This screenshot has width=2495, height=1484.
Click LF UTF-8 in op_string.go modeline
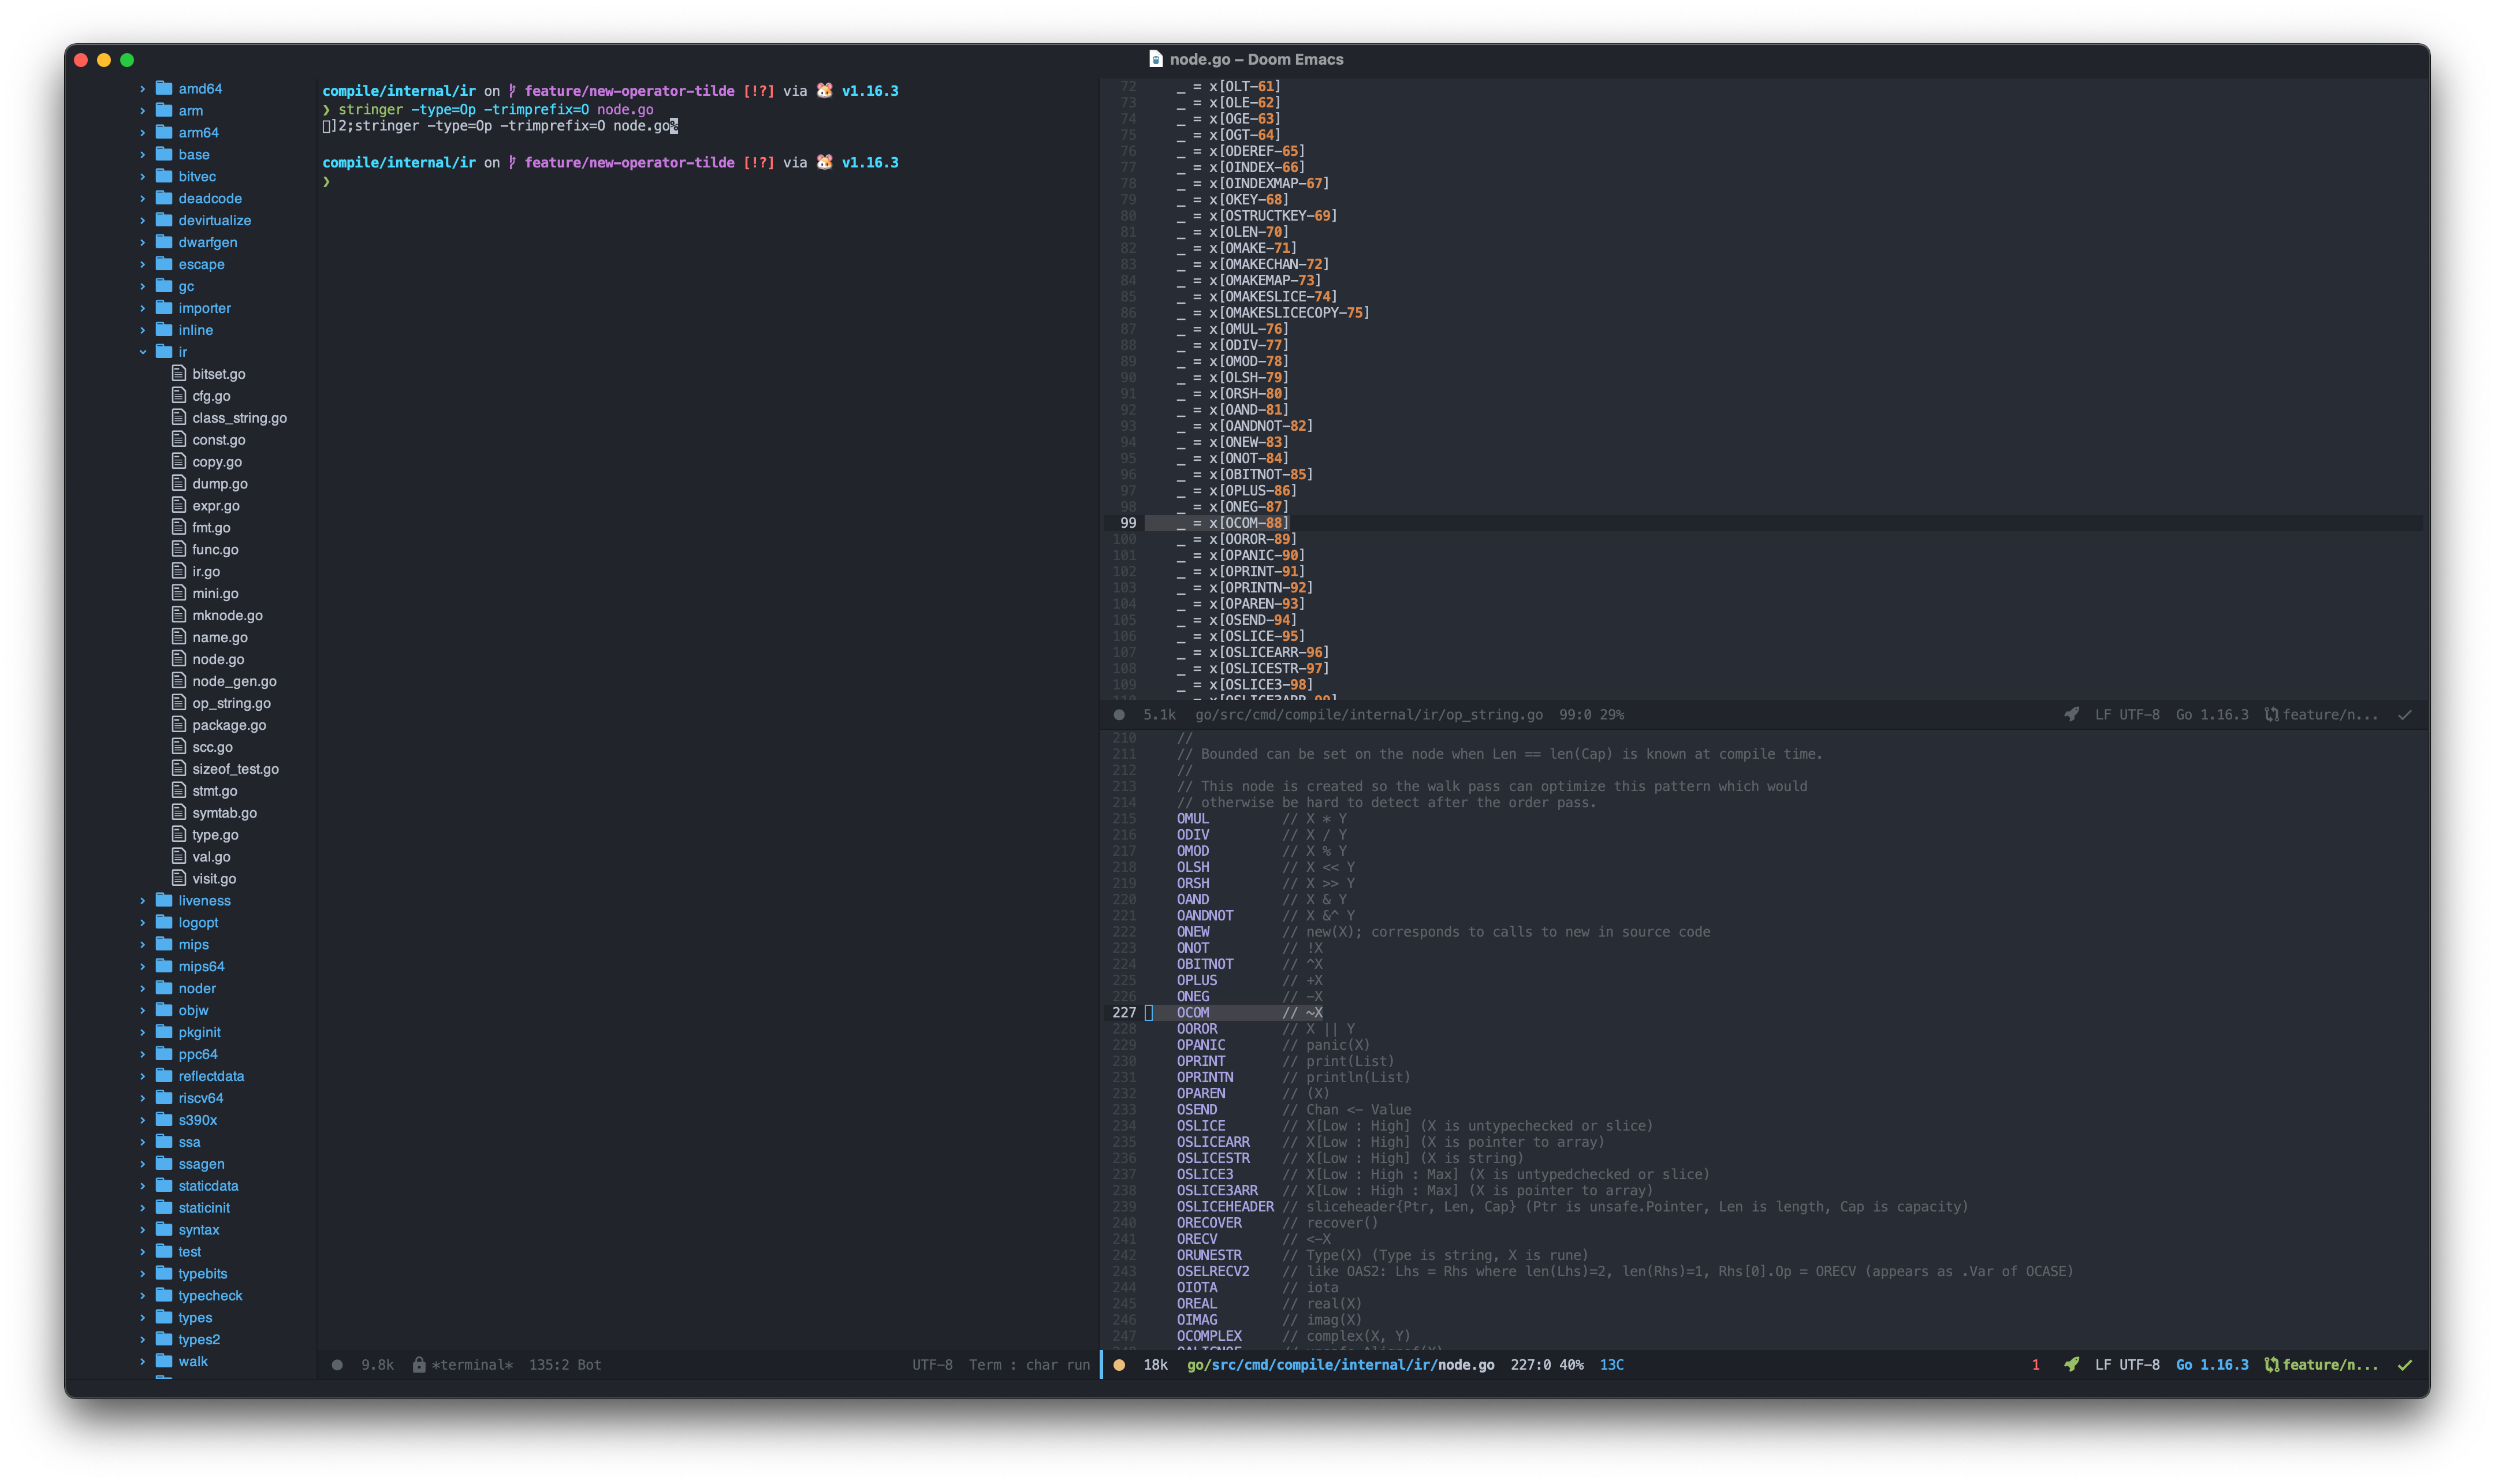(x=2127, y=715)
